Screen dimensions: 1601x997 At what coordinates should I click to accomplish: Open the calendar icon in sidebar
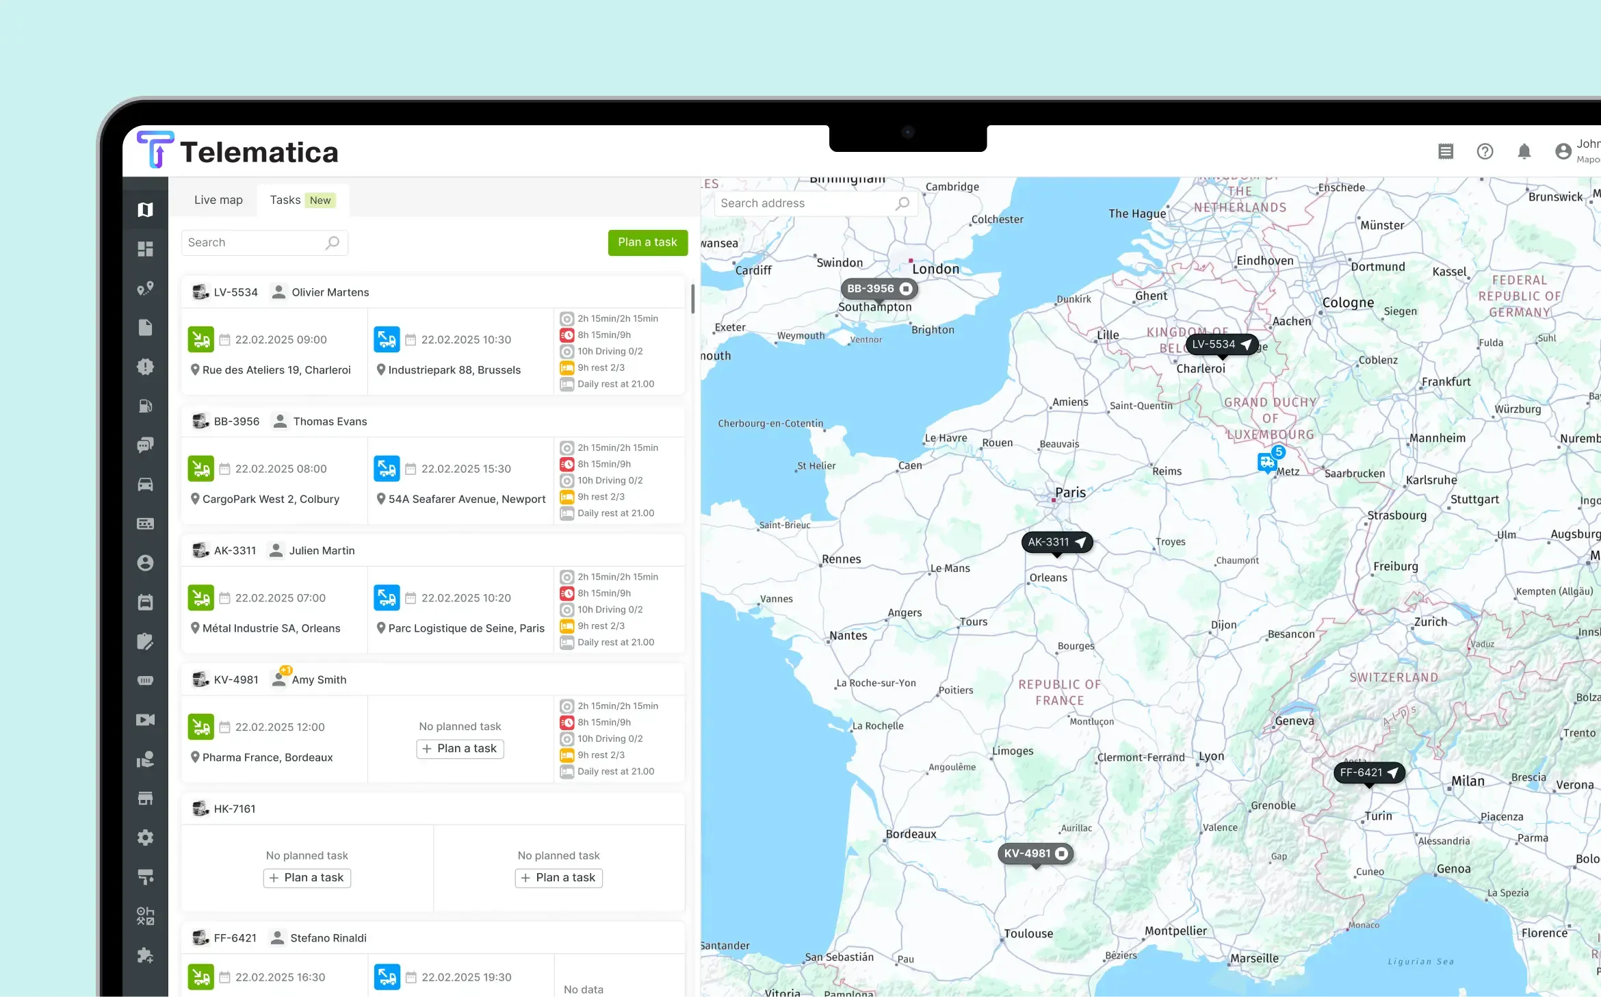(145, 602)
